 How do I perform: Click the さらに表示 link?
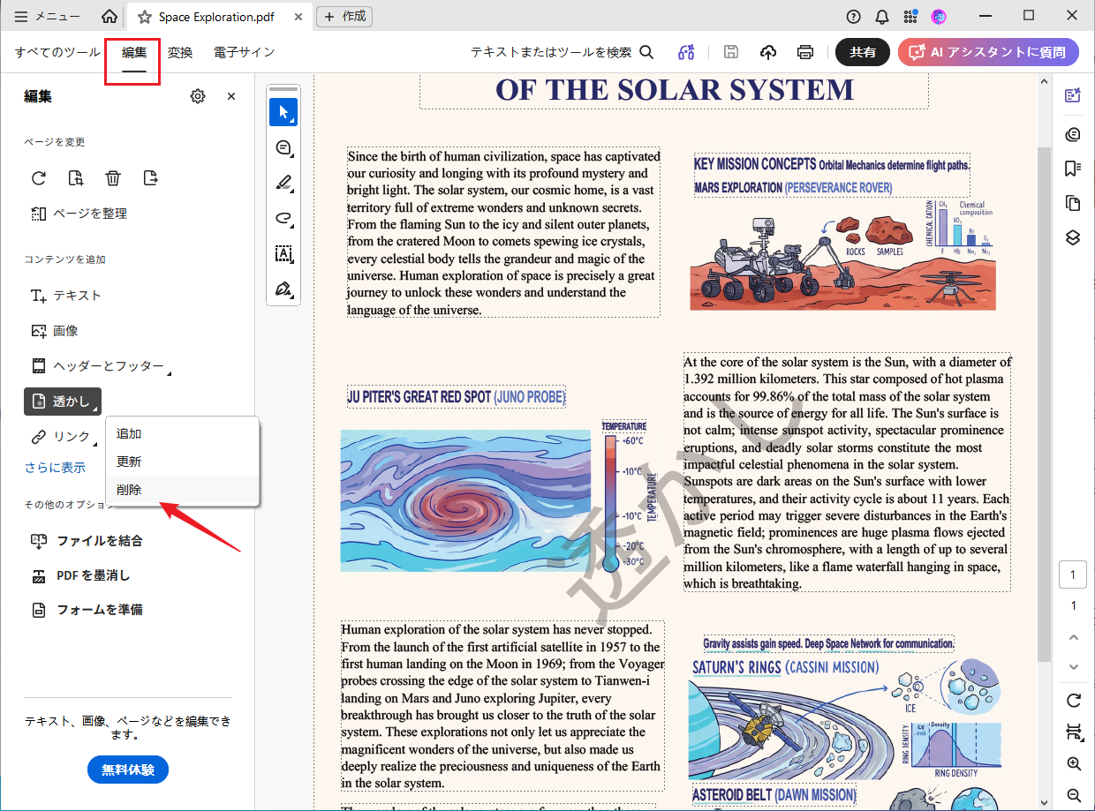pos(55,468)
